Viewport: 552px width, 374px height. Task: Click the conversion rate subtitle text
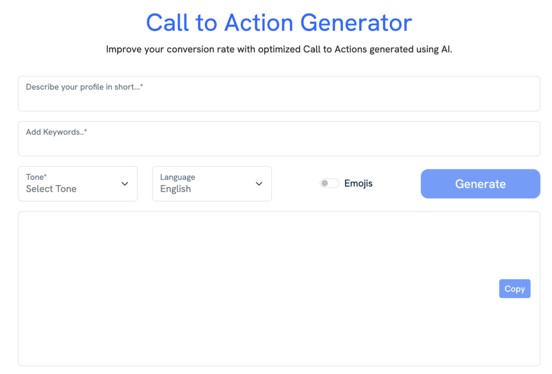[x=279, y=49]
